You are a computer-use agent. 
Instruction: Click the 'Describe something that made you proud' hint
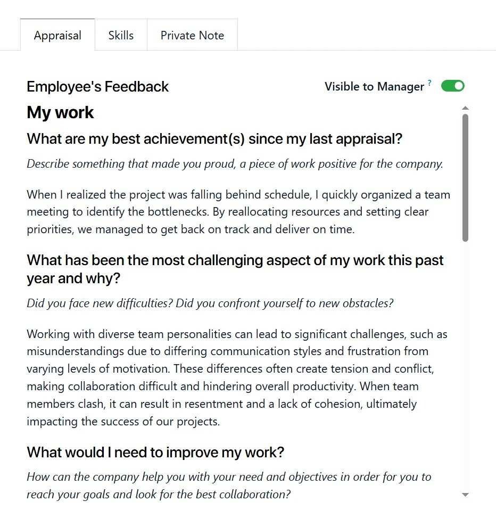point(235,164)
